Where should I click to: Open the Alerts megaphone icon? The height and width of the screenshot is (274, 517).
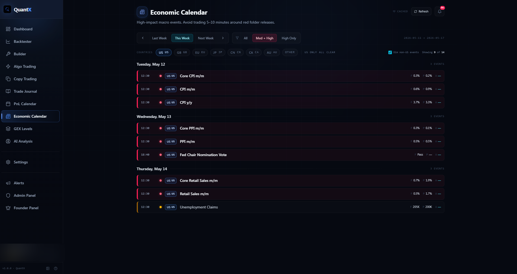tap(8, 183)
